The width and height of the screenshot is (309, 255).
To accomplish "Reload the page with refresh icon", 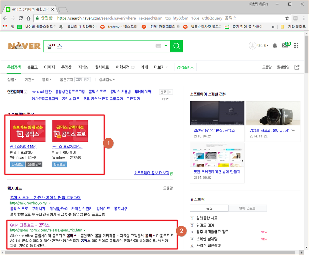I will pyautogui.click(x=21, y=18).
